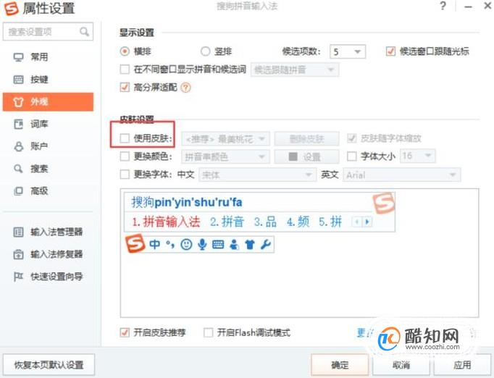Open the 搜索 settings category
494x378 pixels.
(x=48, y=169)
